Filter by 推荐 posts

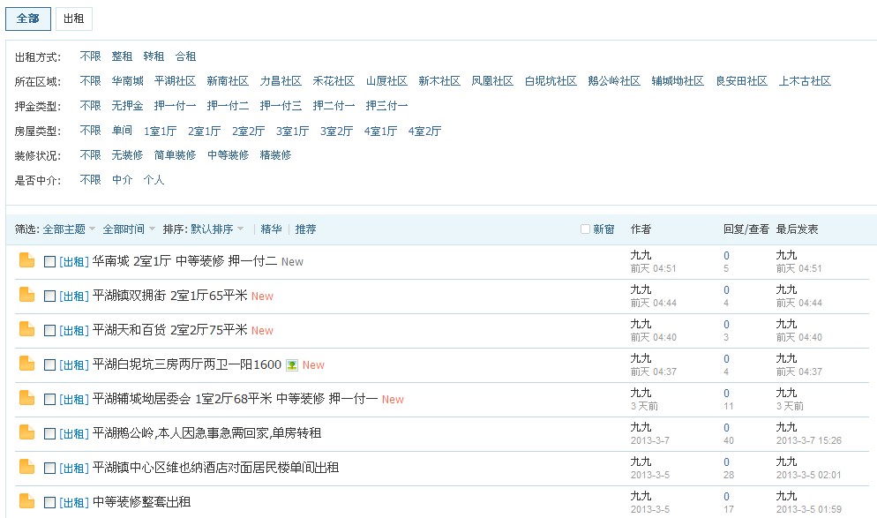306,229
